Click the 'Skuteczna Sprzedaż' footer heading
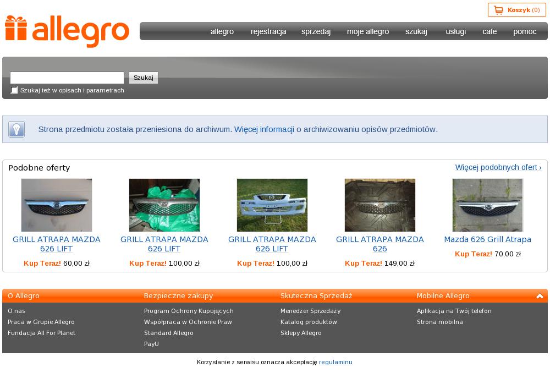This screenshot has width=550, height=373. 316,296
